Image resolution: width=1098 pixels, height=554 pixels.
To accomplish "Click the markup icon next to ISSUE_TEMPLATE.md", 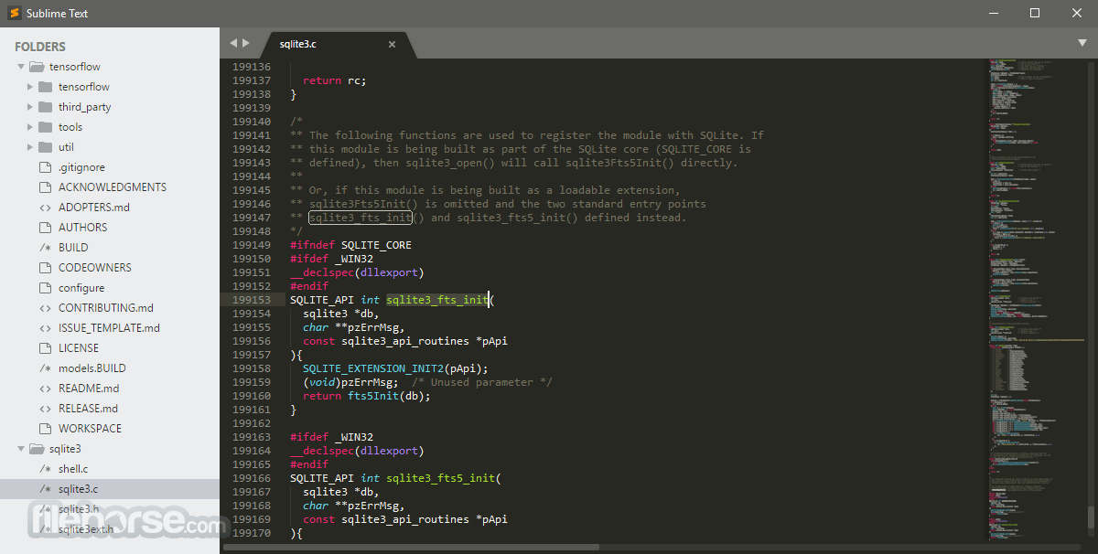I will (x=45, y=328).
